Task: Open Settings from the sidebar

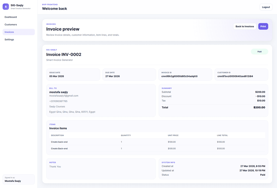Action: click(x=9, y=40)
